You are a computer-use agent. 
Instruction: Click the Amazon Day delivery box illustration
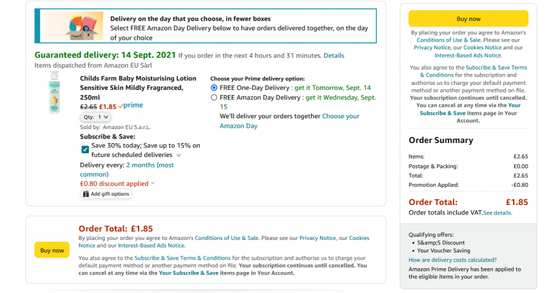(x=75, y=26)
